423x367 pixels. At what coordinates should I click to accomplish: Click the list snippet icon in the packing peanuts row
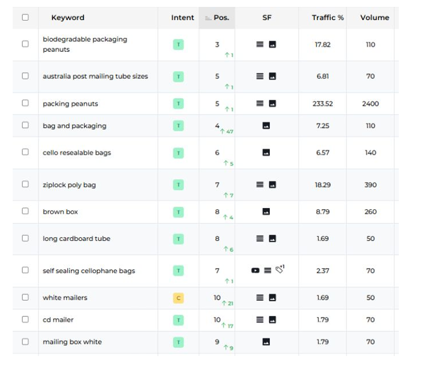(260, 104)
